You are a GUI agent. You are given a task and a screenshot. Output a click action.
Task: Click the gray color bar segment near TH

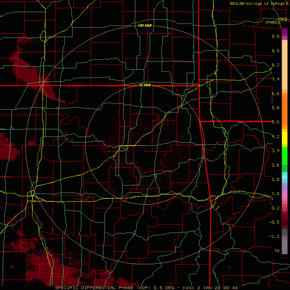pos(285,247)
